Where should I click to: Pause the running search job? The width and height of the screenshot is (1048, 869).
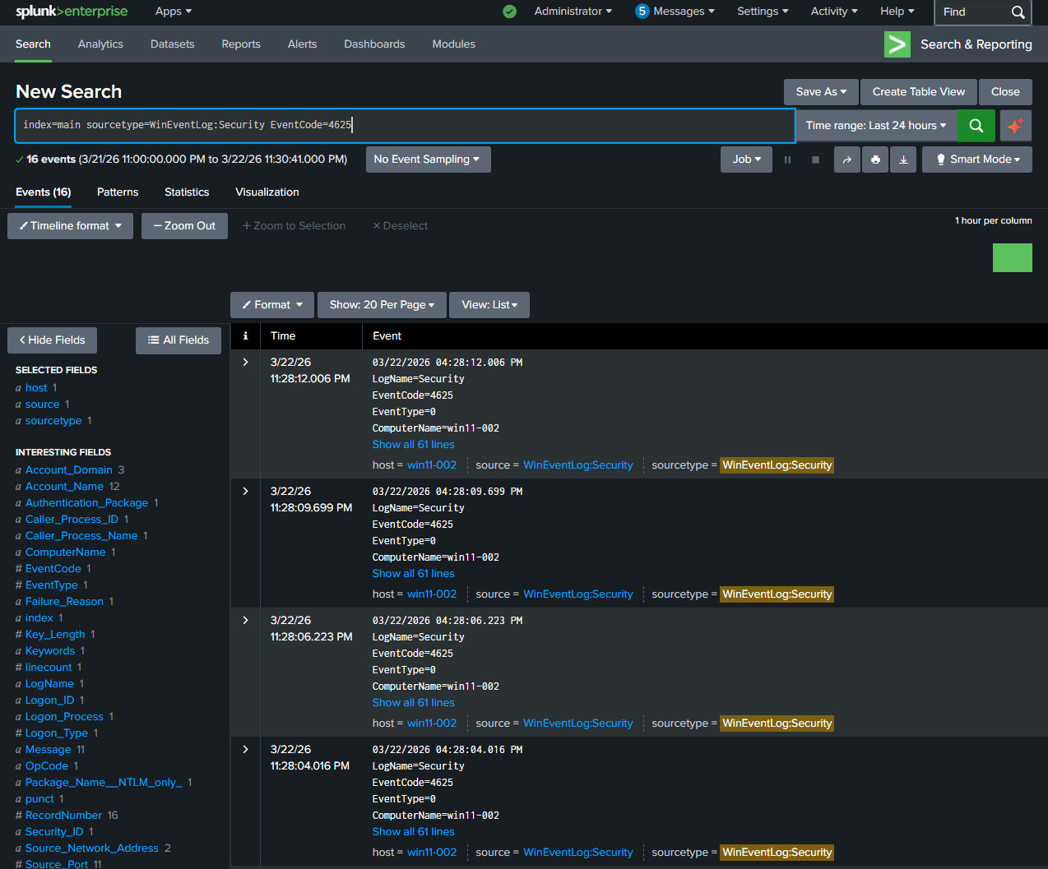(x=787, y=159)
